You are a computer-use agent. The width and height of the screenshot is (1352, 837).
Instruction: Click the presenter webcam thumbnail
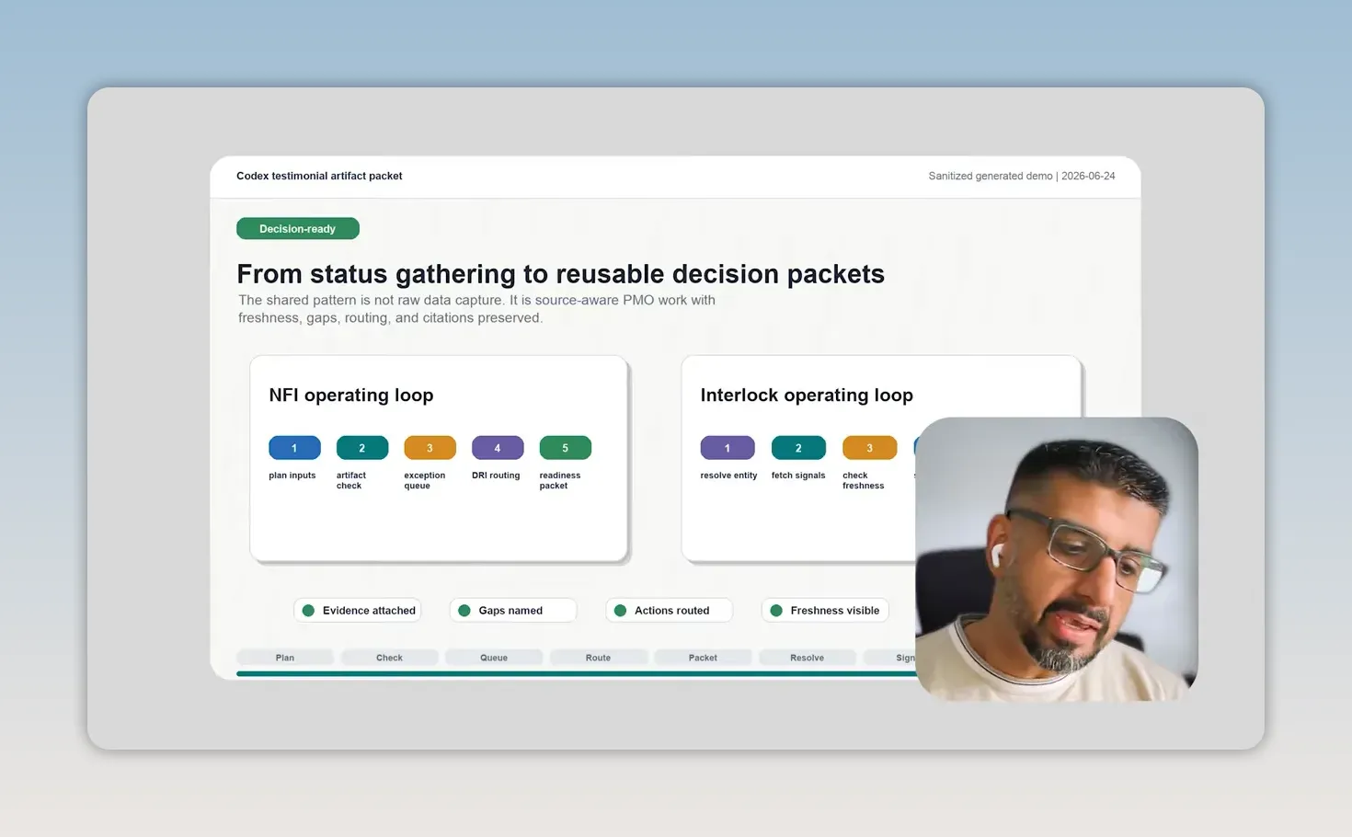click(x=1057, y=559)
